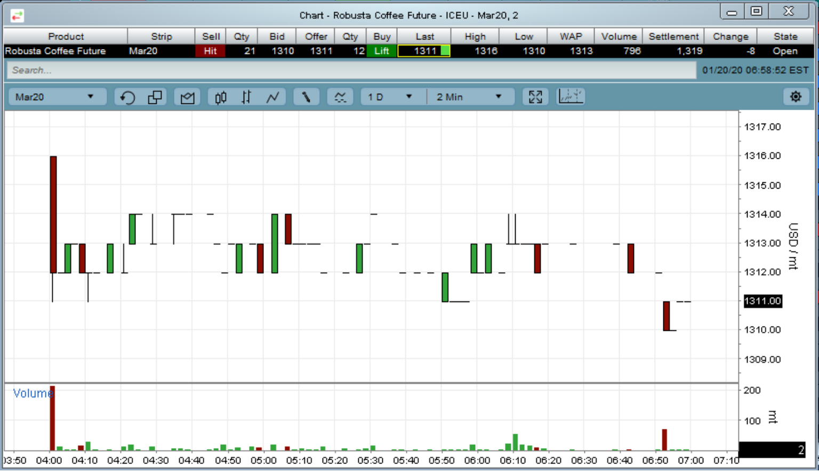Click the Change value -8
Screen dimensions: 819x472
(x=750, y=51)
